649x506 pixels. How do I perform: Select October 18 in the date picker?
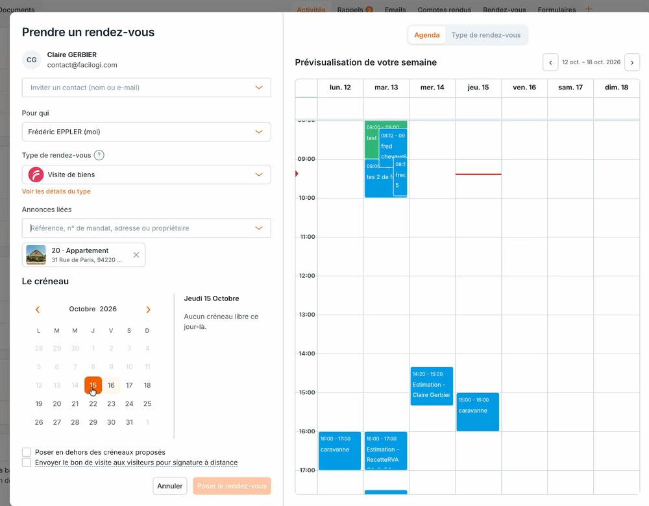147,385
